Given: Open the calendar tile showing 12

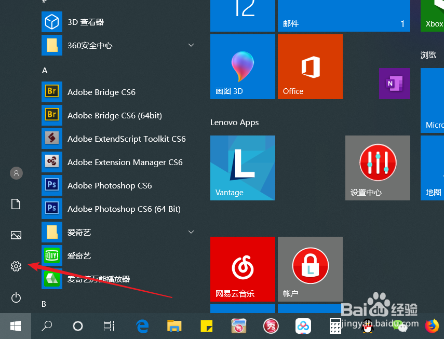Looking at the screenshot, I should pos(243,16).
